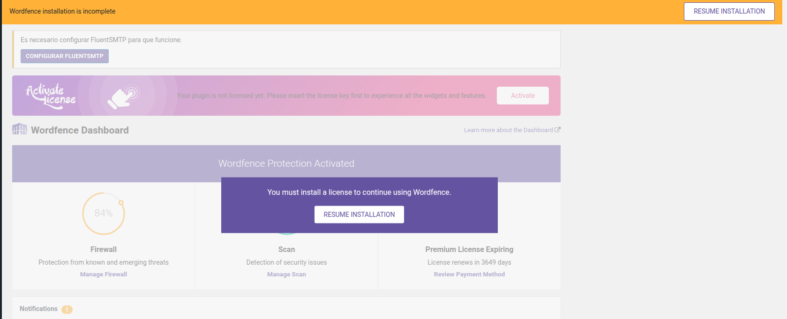Click License renews in 3649 days text
787x319 pixels.
469,262
